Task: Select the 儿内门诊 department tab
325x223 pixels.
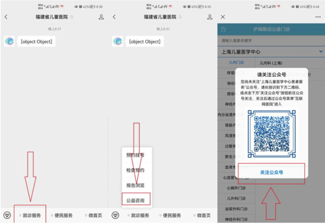Action: [236, 63]
